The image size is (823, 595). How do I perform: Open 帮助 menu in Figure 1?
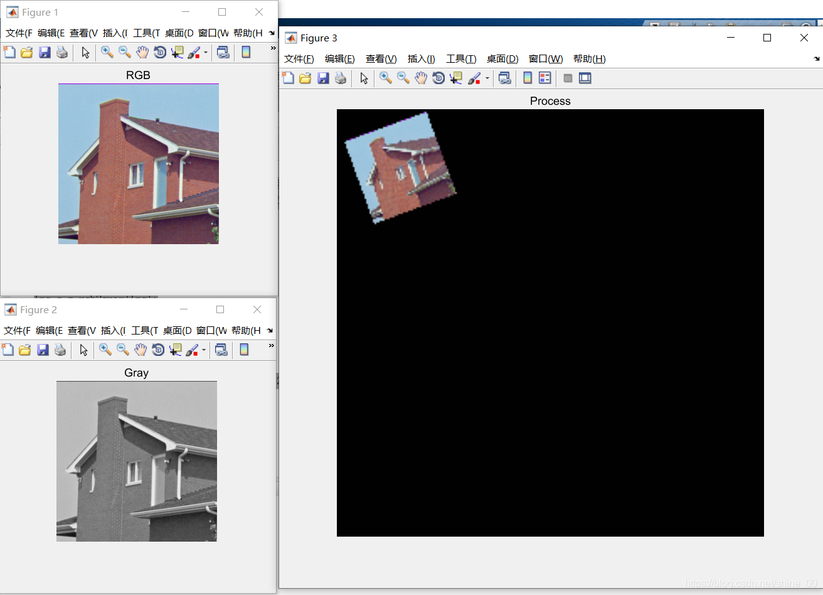tap(248, 33)
